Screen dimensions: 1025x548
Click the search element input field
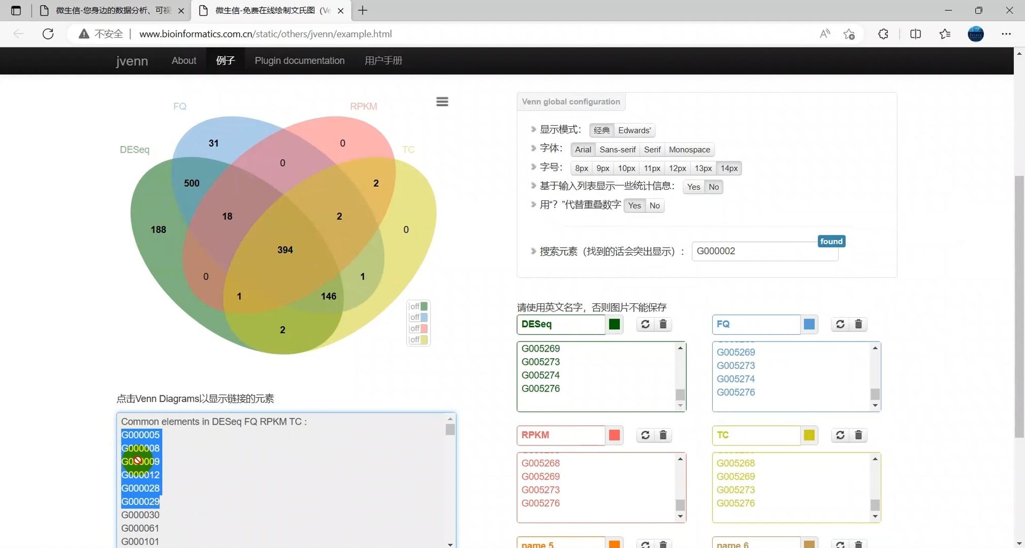click(x=764, y=251)
